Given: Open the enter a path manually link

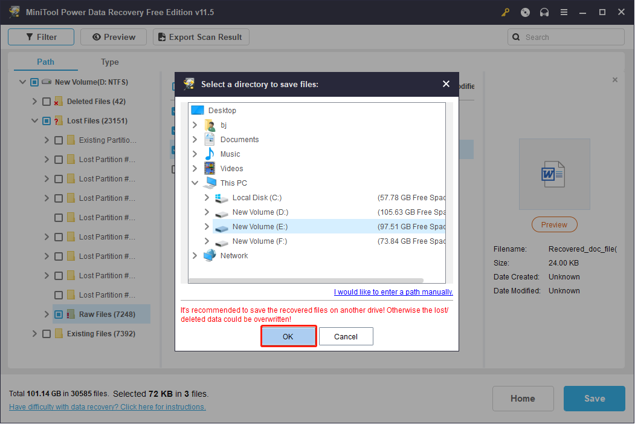Looking at the screenshot, I should pos(393,292).
